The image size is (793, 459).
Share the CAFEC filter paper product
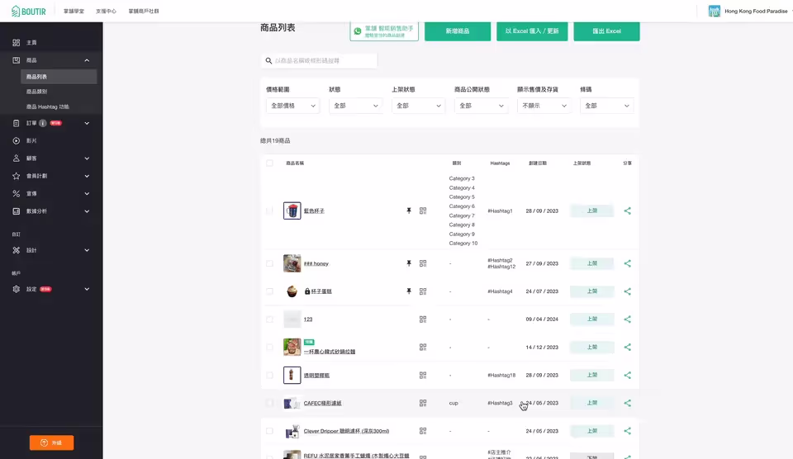tap(627, 403)
